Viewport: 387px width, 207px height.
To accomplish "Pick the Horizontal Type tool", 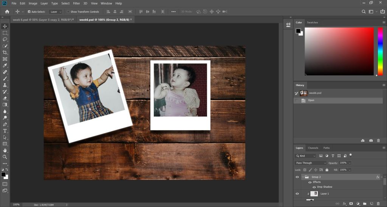I will 5,131.
